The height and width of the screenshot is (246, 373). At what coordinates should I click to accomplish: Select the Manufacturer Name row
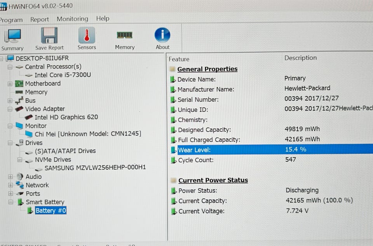coord(272,89)
